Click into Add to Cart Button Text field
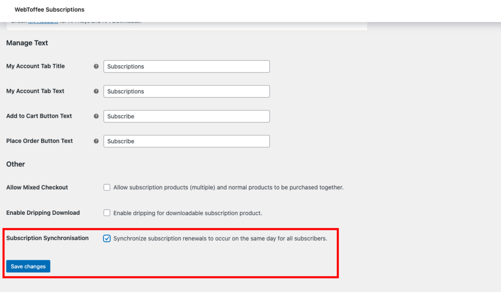Screen dimensions: 501x292 point(186,116)
